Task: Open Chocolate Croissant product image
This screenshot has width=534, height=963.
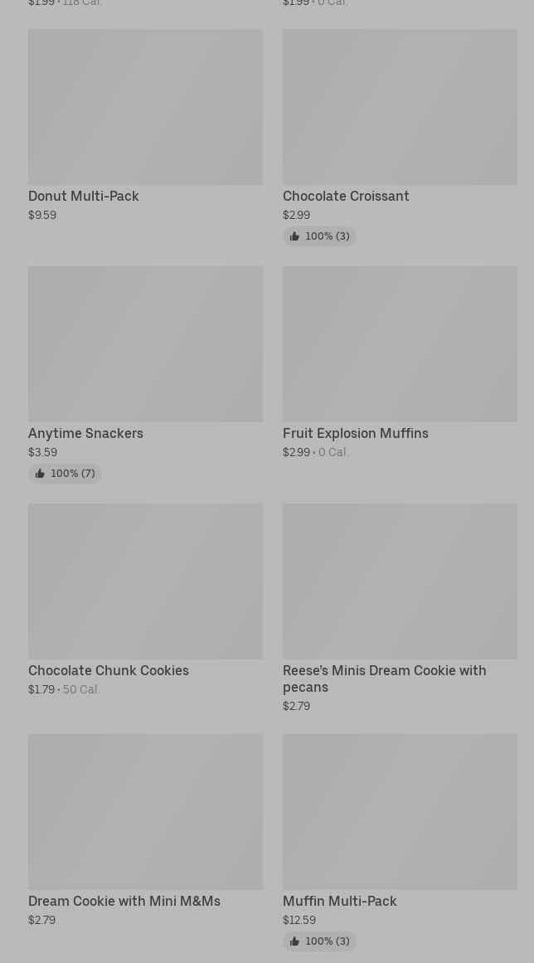Action: pos(400,107)
